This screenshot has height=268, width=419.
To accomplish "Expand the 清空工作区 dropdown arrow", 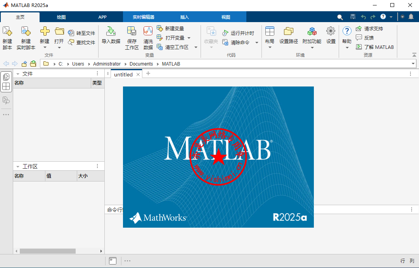I will click(196, 47).
